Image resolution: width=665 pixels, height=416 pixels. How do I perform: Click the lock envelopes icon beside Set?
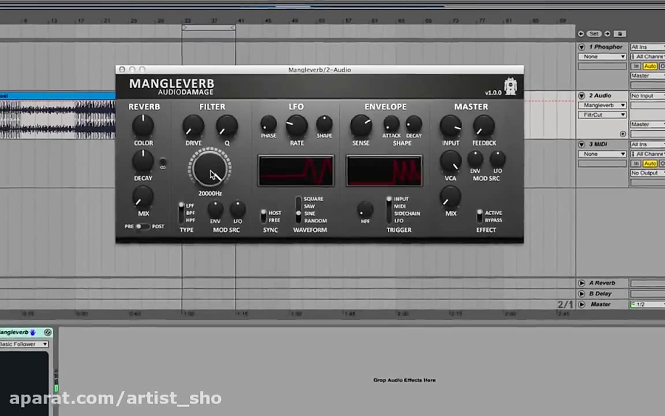click(x=620, y=33)
